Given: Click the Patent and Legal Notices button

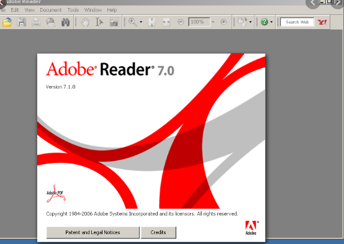Looking at the screenshot, I should [x=93, y=232].
